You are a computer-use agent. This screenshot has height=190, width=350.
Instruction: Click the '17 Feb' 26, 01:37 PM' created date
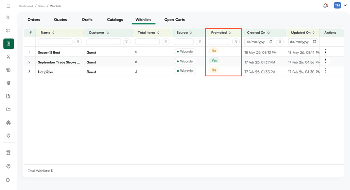(260, 62)
